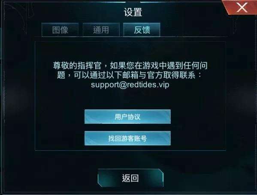Go back using the 返回 button
Viewport: 257px width, 195px height.
tap(130, 178)
